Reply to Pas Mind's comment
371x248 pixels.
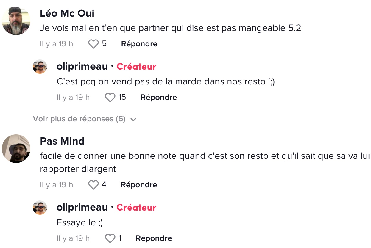click(x=139, y=185)
